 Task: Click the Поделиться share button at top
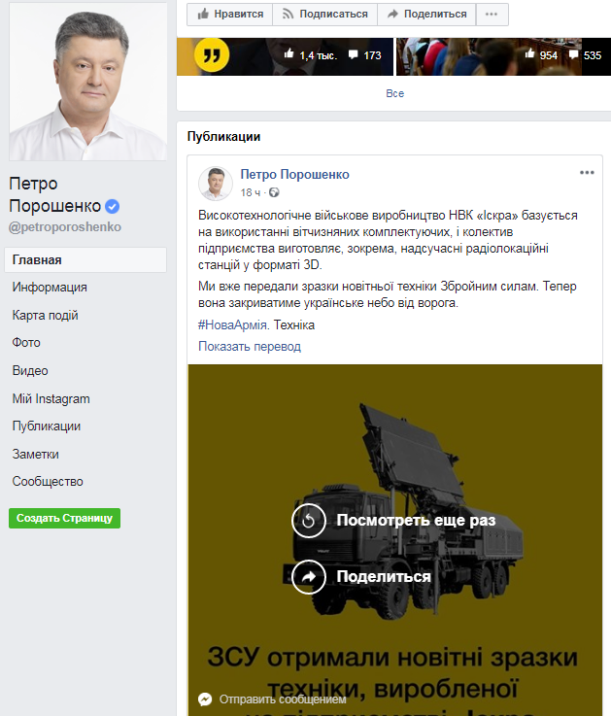(426, 15)
